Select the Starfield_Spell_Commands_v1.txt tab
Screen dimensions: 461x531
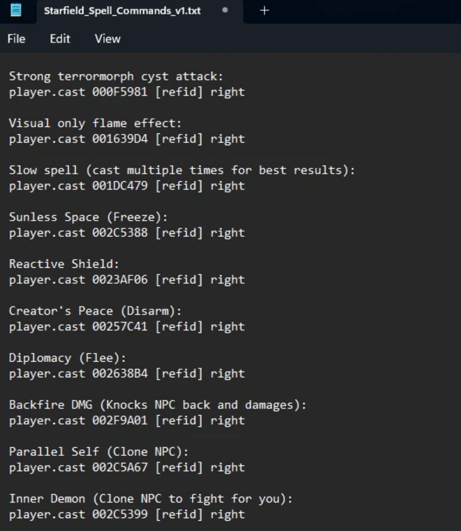(122, 11)
